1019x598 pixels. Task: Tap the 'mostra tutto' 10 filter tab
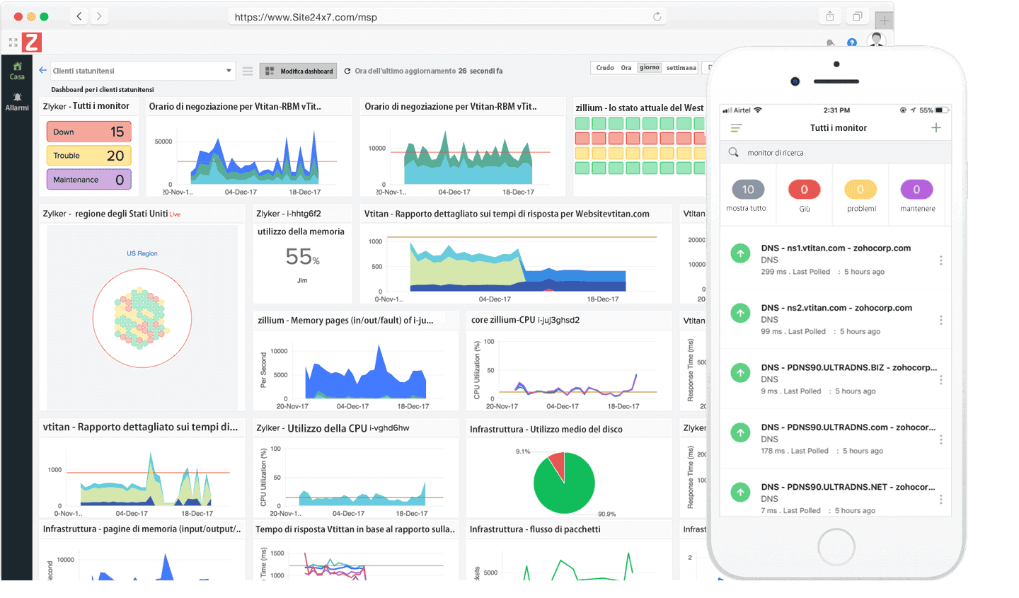tap(747, 190)
